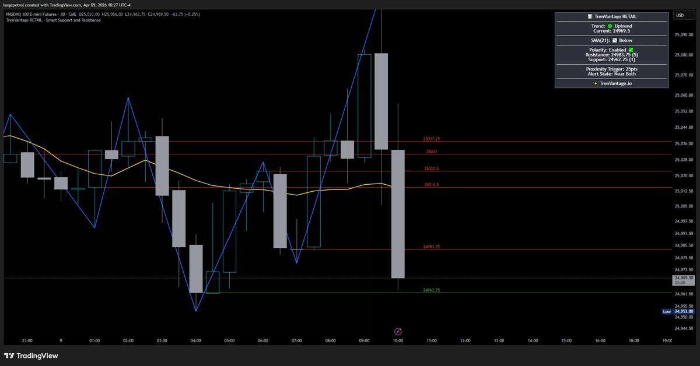Click the 25,044.00 price axis label

pyautogui.click(x=684, y=127)
